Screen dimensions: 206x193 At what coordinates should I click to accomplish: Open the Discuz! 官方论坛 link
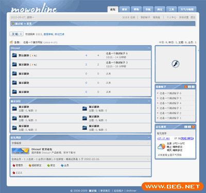click(x=42, y=149)
